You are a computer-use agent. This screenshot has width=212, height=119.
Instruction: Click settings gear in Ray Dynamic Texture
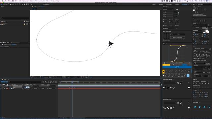click(x=189, y=88)
